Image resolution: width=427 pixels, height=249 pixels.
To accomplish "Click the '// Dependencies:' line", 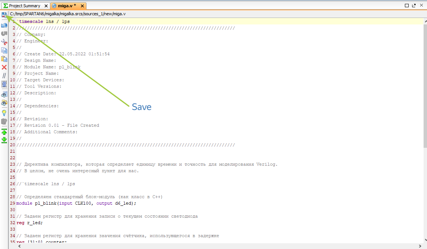I will pos(38,106).
